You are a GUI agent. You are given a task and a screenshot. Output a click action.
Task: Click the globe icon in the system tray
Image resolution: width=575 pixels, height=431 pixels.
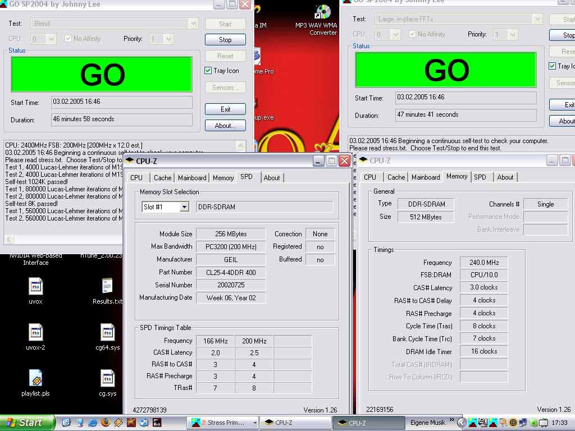[x=513, y=423]
